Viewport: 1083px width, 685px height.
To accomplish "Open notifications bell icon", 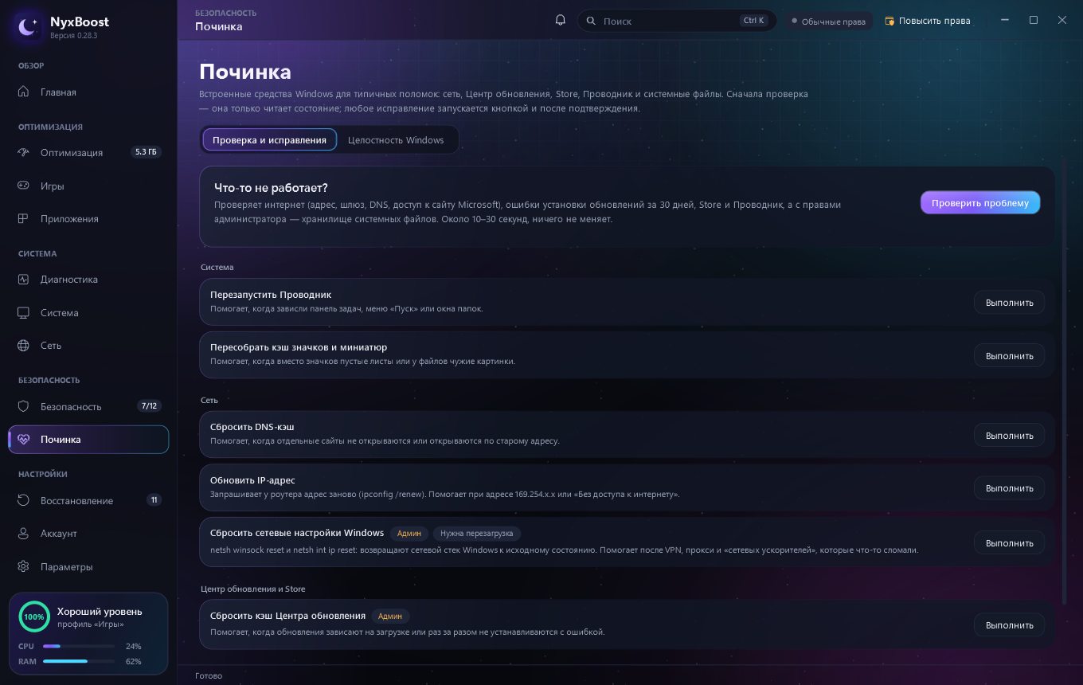I will coord(561,21).
